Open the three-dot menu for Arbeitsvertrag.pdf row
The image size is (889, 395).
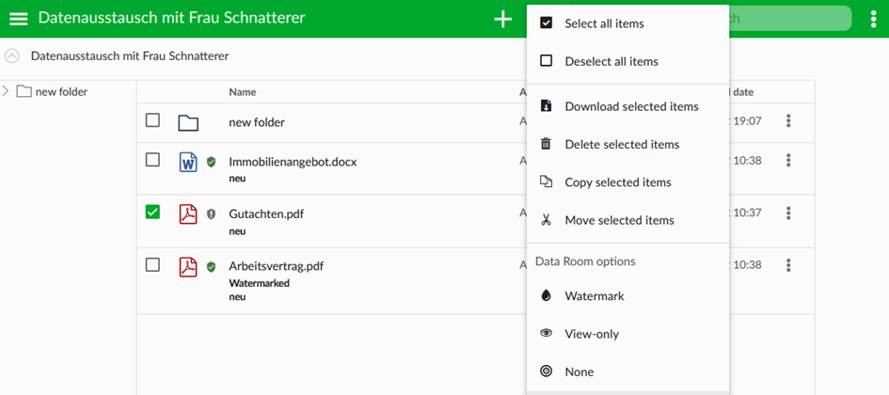(x=788, y=265)
